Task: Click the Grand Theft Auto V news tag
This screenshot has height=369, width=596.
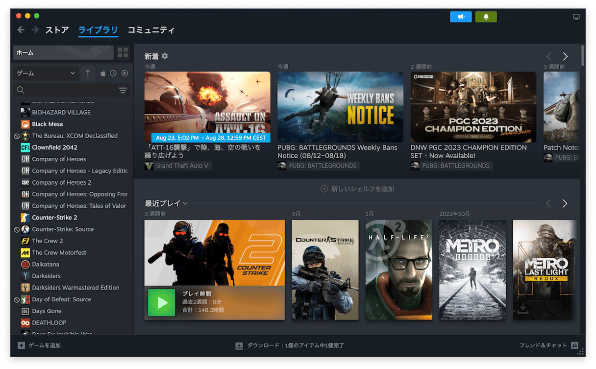Action: [x=178, y=166]
